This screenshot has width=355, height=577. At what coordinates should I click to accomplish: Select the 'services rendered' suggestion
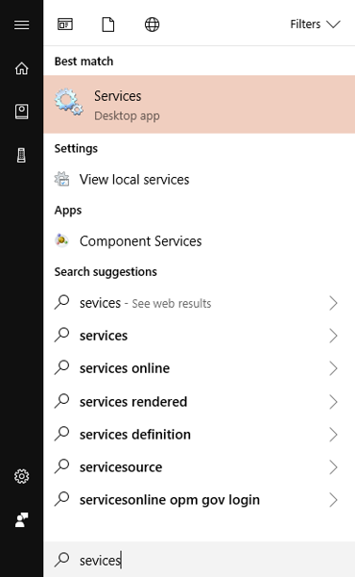pyautogui.click(x=199, y=401)
